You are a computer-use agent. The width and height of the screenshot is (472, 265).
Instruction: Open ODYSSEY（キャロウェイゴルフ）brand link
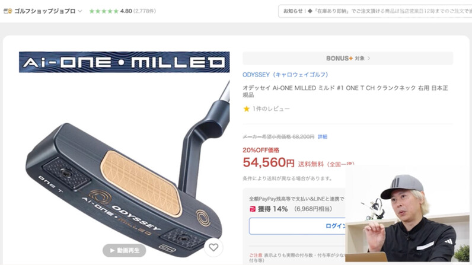[x=285, y=75]
